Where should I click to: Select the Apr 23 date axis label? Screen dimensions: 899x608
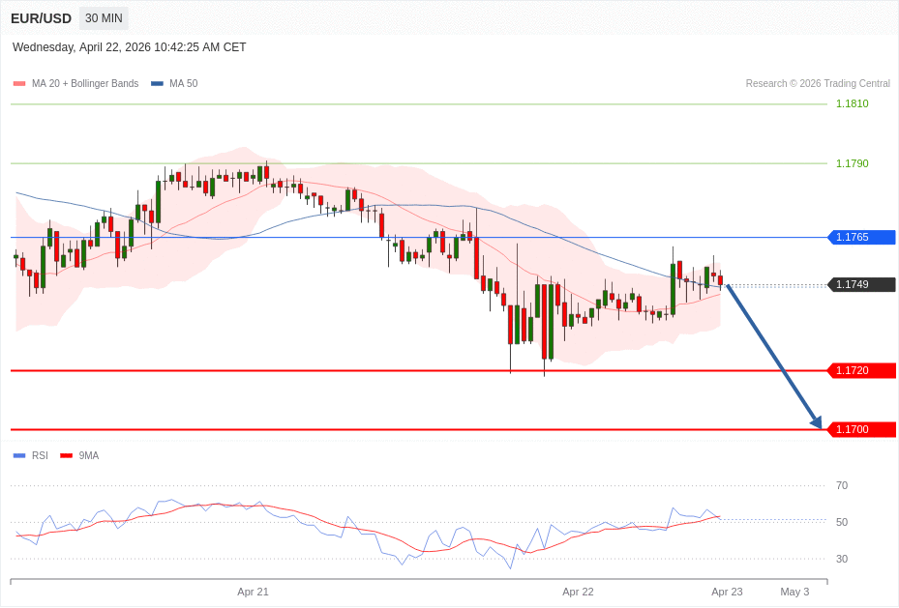click(x=727, y=592)
